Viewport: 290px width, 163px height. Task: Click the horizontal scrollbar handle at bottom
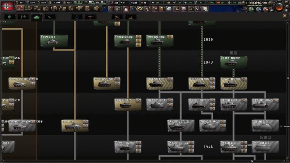pos(252,161)
